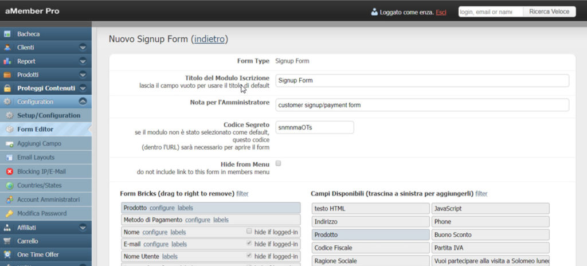Collapse the Configuration section arrow
The width and height of the screenshot is (587, 266).
(x=83, y=101)
